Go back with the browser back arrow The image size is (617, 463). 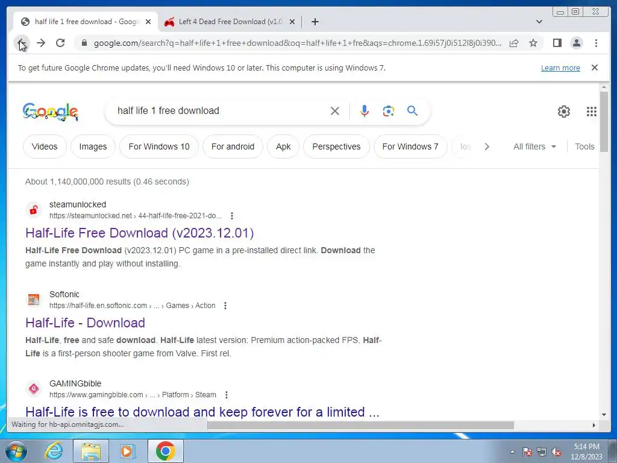22,43
